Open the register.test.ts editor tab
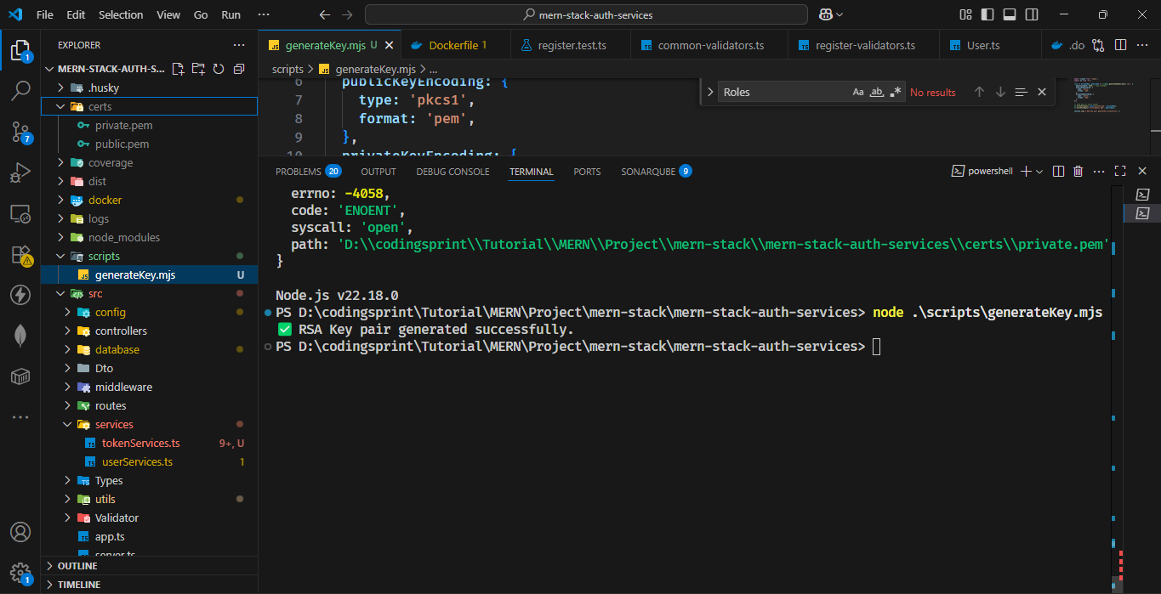This screenshot has width=1161, height=594. coord(572,45)
